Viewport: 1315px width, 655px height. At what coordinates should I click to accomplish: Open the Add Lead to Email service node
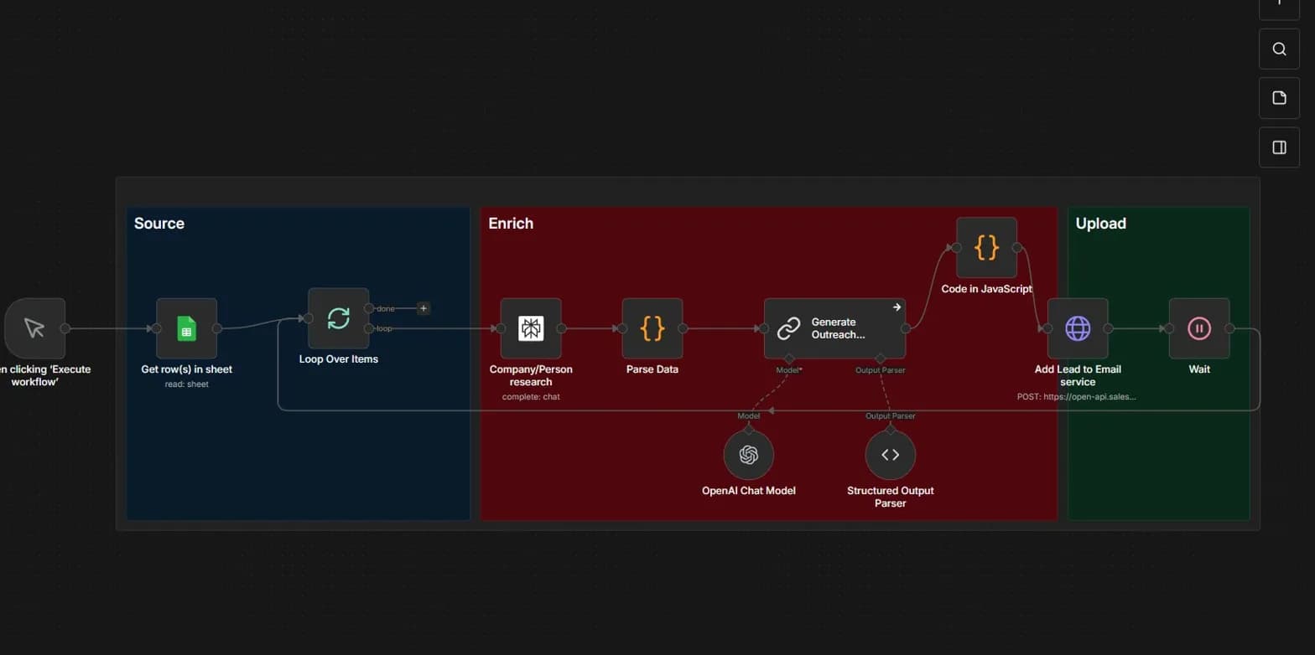1078,328
